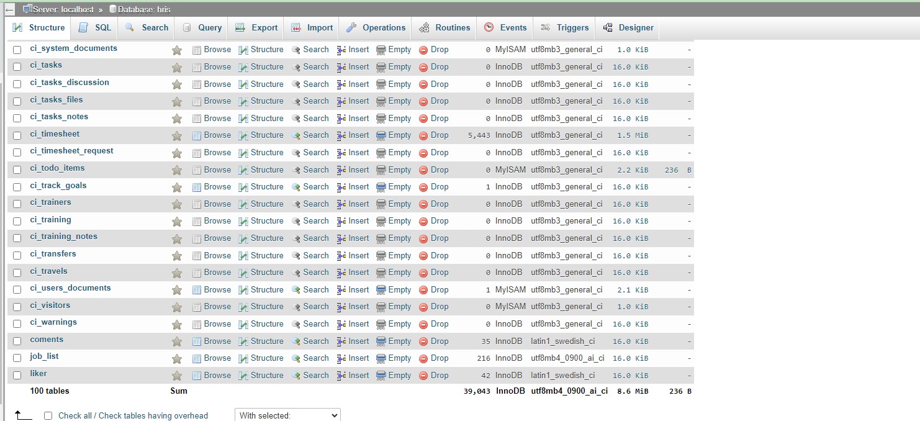Switch to the Export tab

(256, 28)
